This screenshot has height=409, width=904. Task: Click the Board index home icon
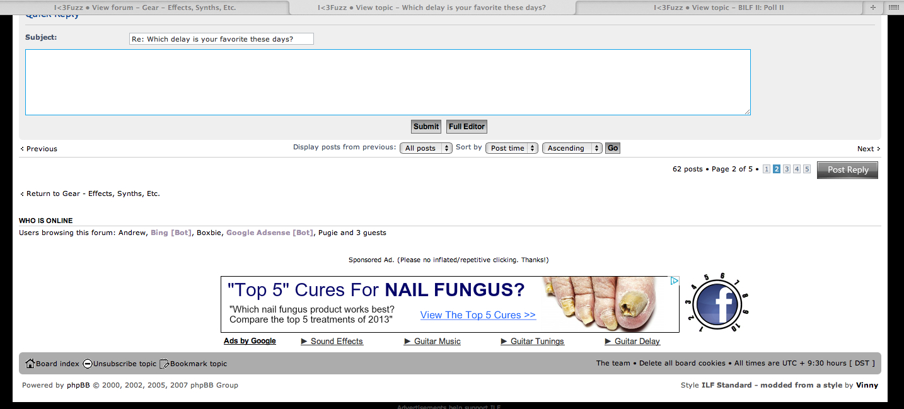30,364
